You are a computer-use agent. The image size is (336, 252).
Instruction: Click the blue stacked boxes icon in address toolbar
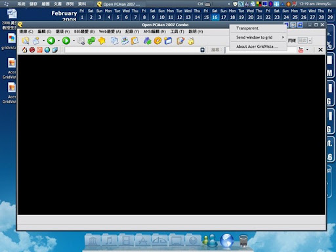[54, 50]
